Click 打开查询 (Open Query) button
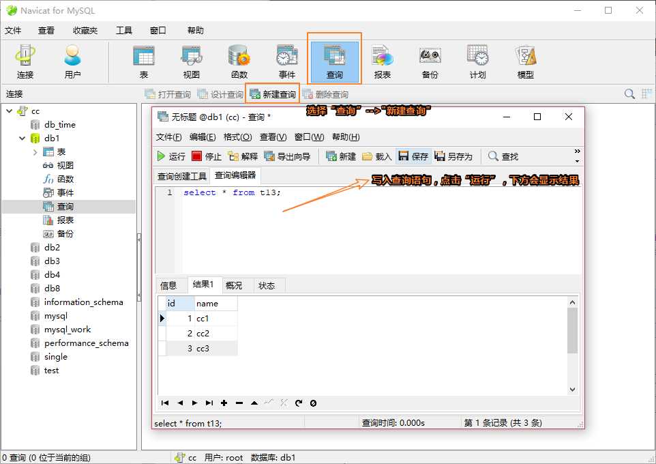Image resolution: width=656 pixels, height=464 pixels. tap(168, 94)
